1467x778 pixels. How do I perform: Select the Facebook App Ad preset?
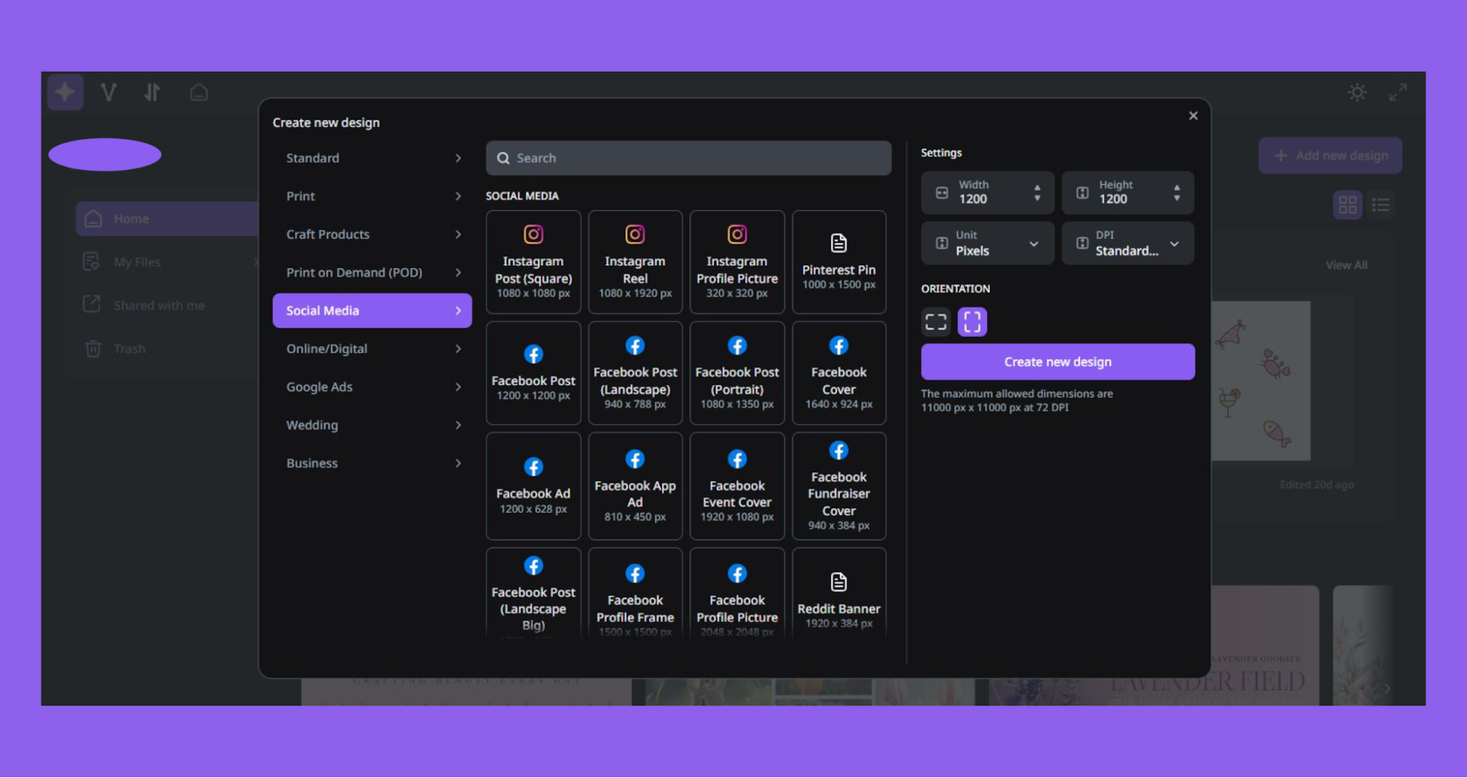coord(635,486)
